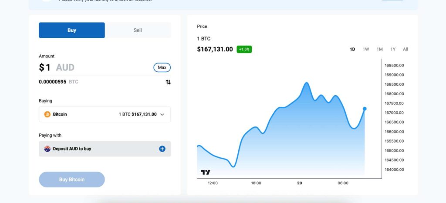446x203 pixels.
Task: Swap AUD and BTC input with arrows icon
Action: 168,82
